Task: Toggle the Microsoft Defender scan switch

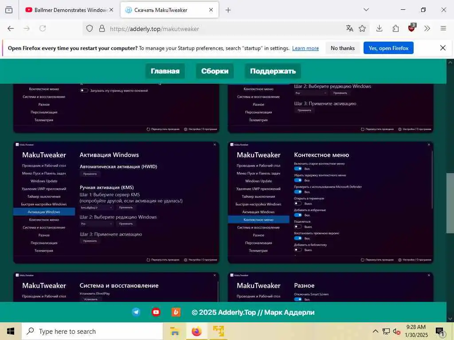Action: (x=298, y=192)
